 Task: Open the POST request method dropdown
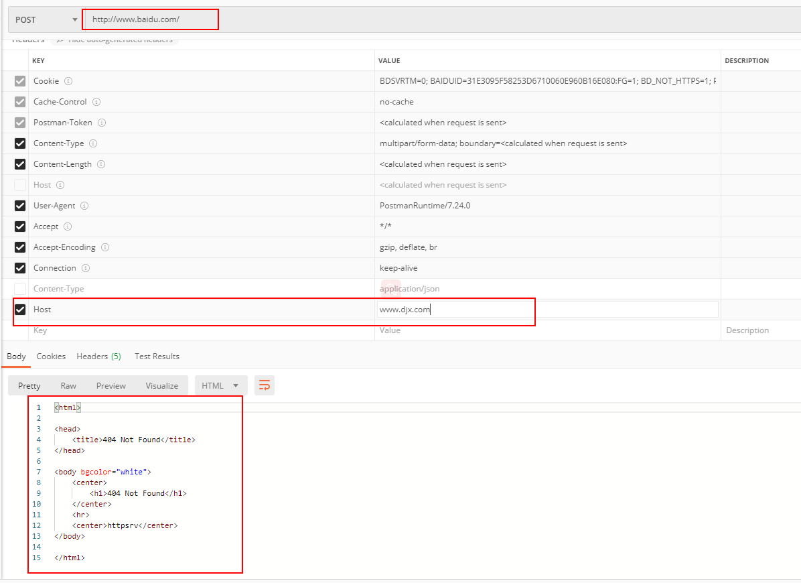coord(44,19)
